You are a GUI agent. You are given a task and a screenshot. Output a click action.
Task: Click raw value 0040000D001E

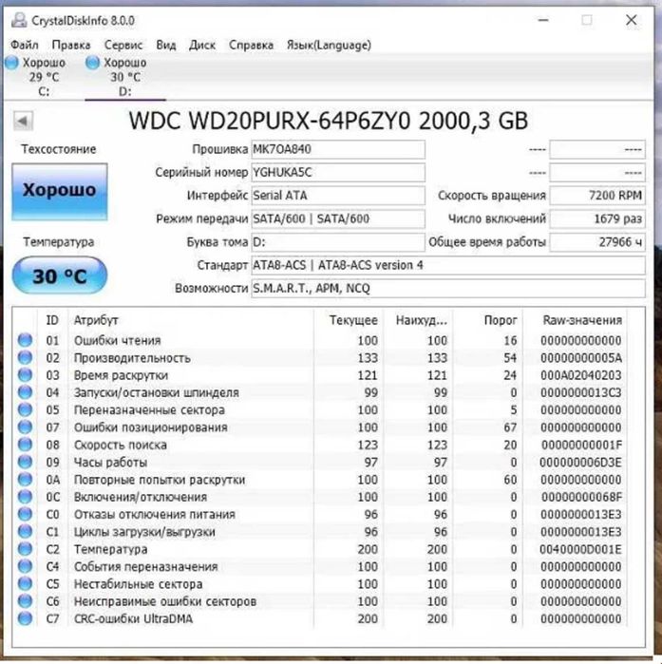click(580, 550)
